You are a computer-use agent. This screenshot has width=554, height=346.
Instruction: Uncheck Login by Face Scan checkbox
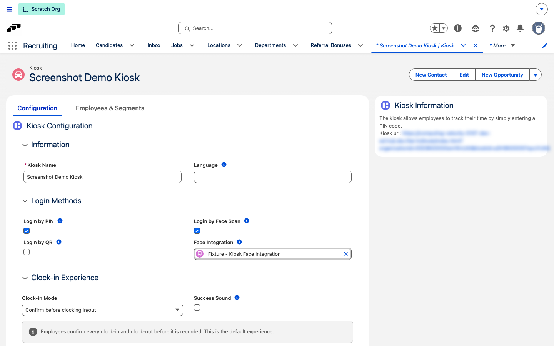[197, 231]
